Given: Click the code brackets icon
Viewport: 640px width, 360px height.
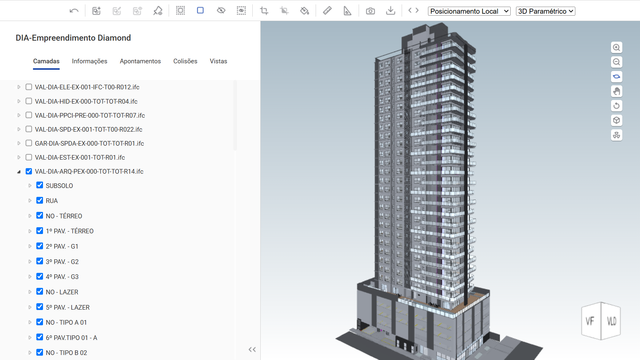Looking at the screenshot, I should pyautogui.click(x=413, y=10).
